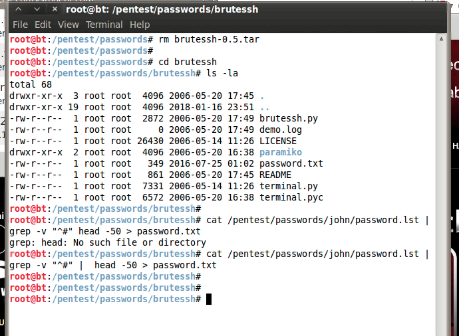The width and height of the screenshot is (459, 336).
Task: Open the Terminal menu
Action: (104, 25)
